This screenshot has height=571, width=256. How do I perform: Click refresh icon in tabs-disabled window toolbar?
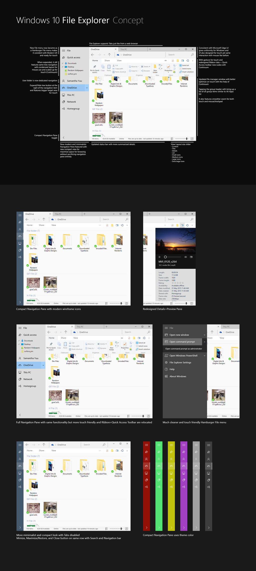[x=122, y=450]
